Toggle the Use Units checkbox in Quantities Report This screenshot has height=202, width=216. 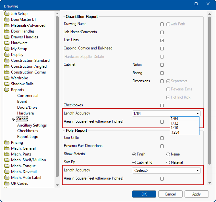tap(162, 40)
